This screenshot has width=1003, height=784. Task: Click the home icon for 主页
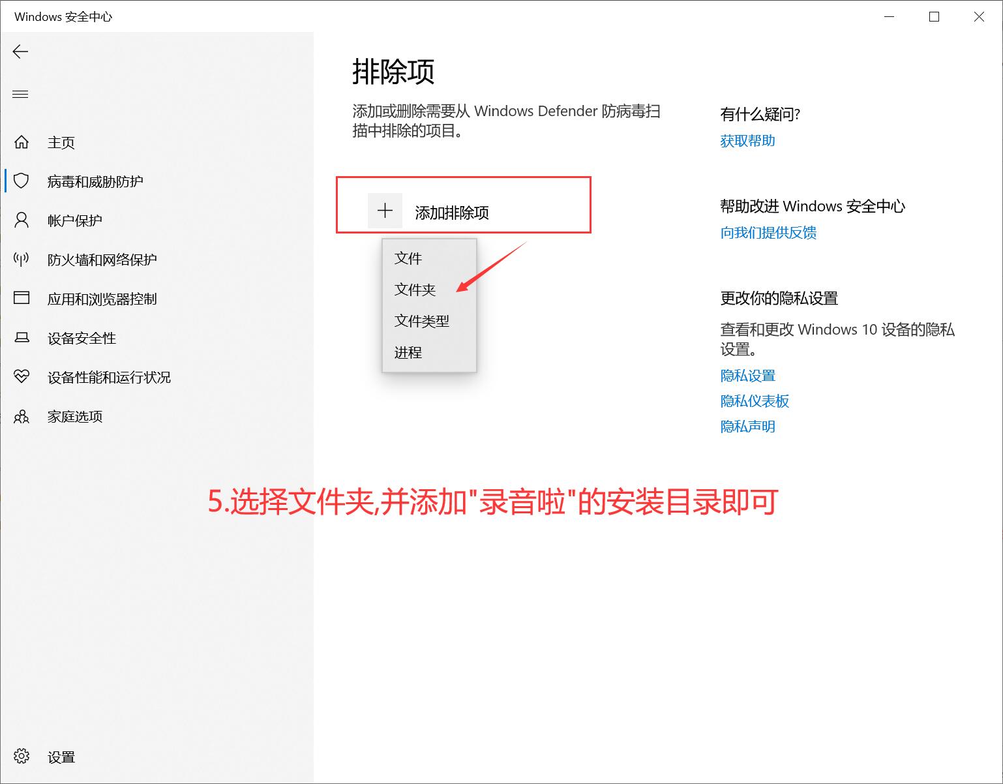(x=22, y=142)
